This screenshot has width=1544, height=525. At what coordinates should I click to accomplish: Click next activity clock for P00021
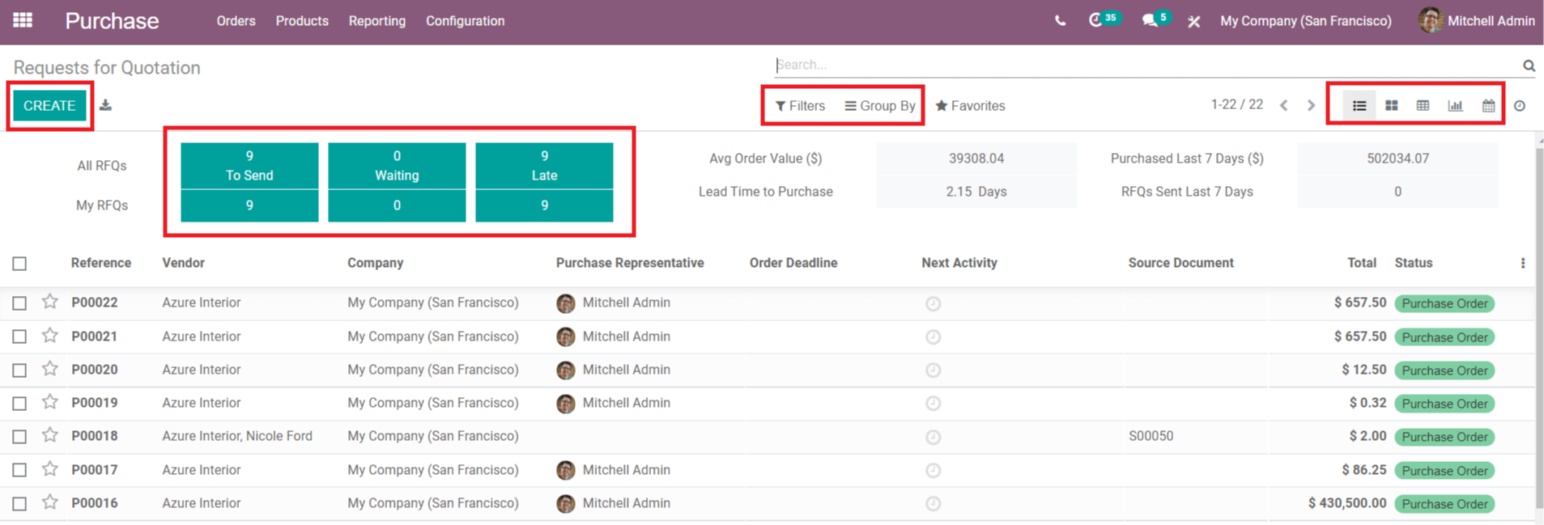pos(933,337)
